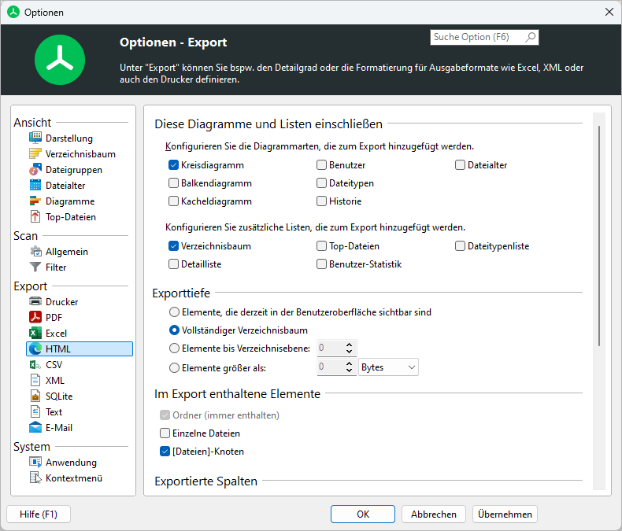Click the SQLite database icon
Screen dimensions: 622x531
pyautogui.click(x=35, y=396)
